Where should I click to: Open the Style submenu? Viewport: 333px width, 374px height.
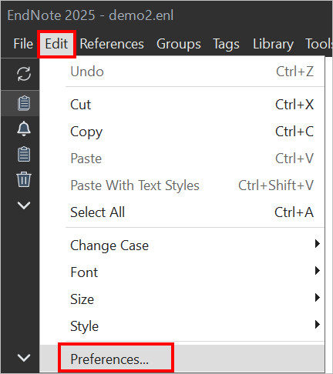(x=195, y=326)
